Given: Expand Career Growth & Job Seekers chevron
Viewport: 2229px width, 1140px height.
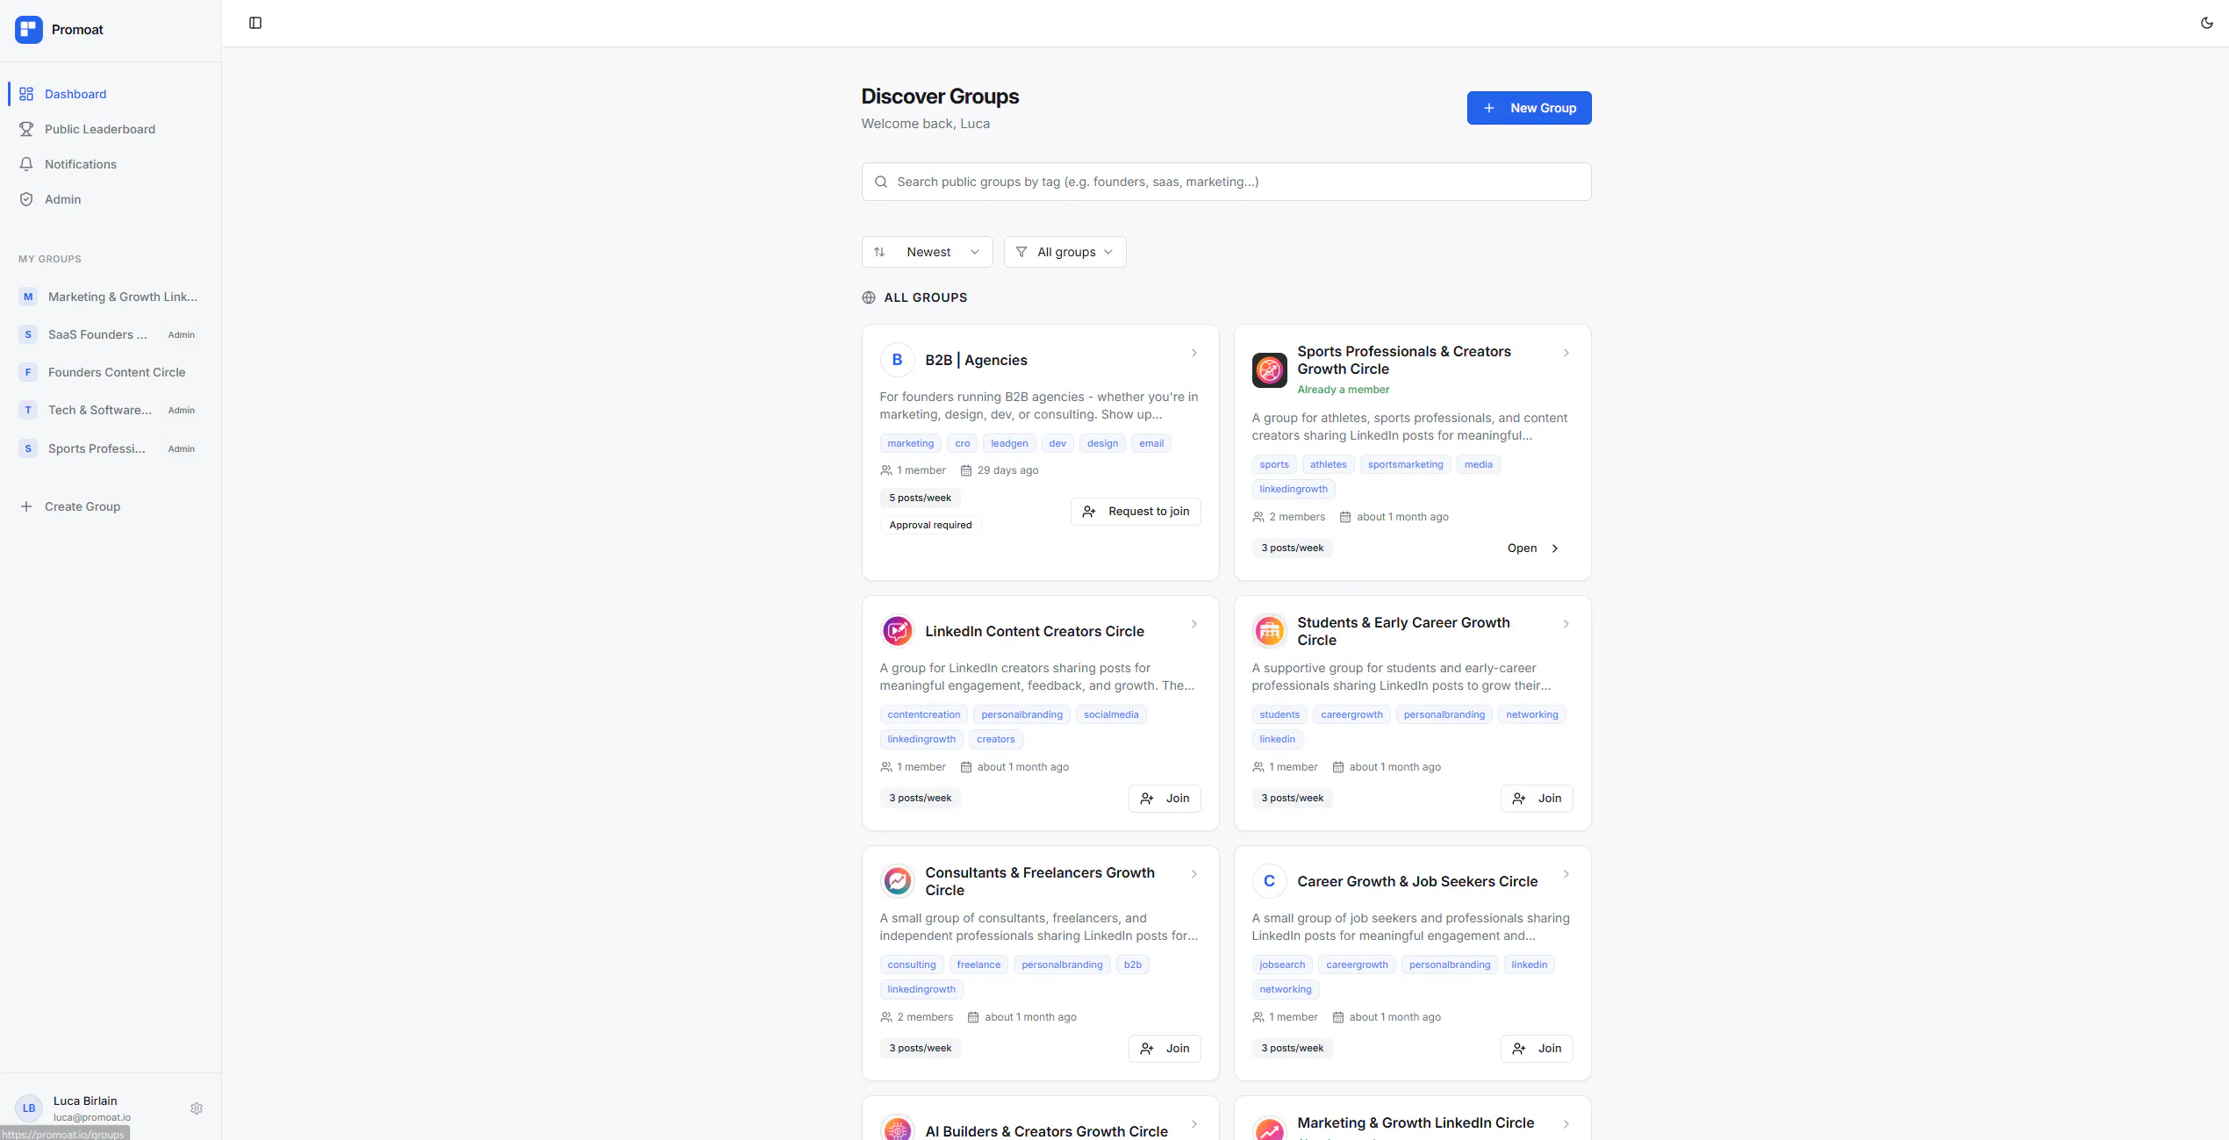Looking at the screenshot, I should (x=1566, y=874).
